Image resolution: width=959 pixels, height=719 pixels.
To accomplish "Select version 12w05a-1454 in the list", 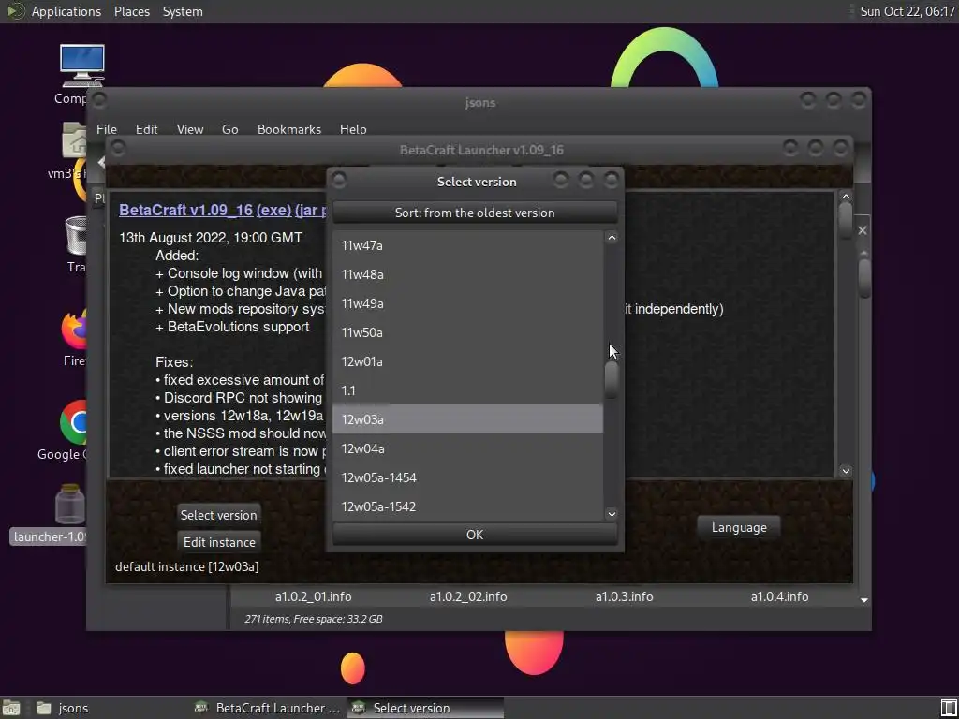I will [467, 477].
